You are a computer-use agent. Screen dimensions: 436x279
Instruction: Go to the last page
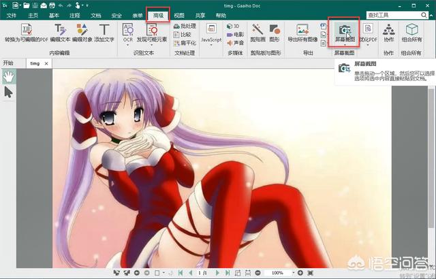228,273
